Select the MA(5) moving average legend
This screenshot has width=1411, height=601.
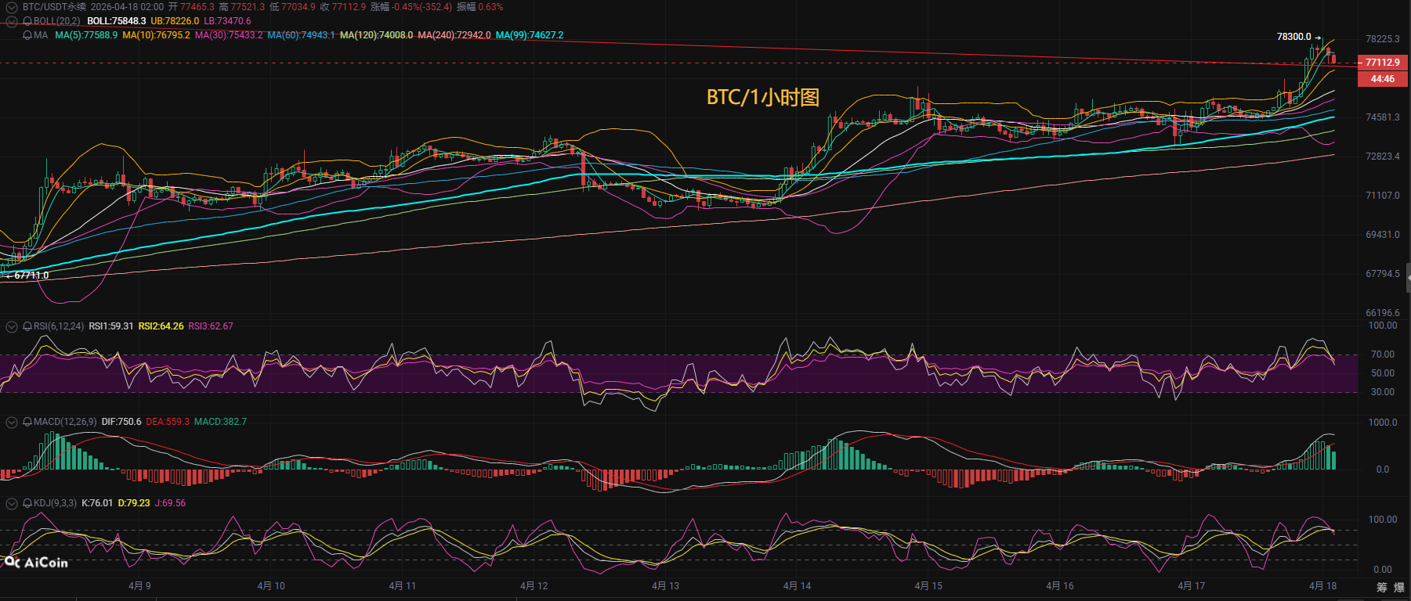86,35
